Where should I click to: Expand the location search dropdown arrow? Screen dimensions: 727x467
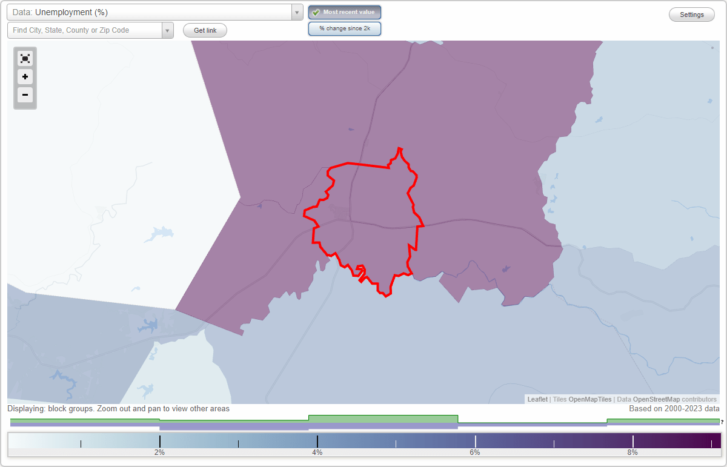coord(168,30)
